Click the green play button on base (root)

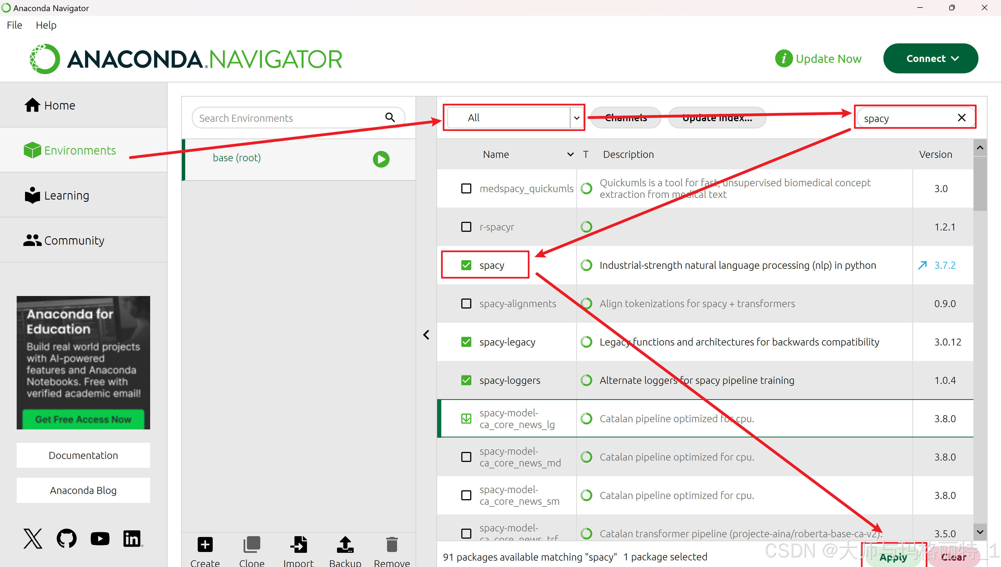click(x=381, y=159)
